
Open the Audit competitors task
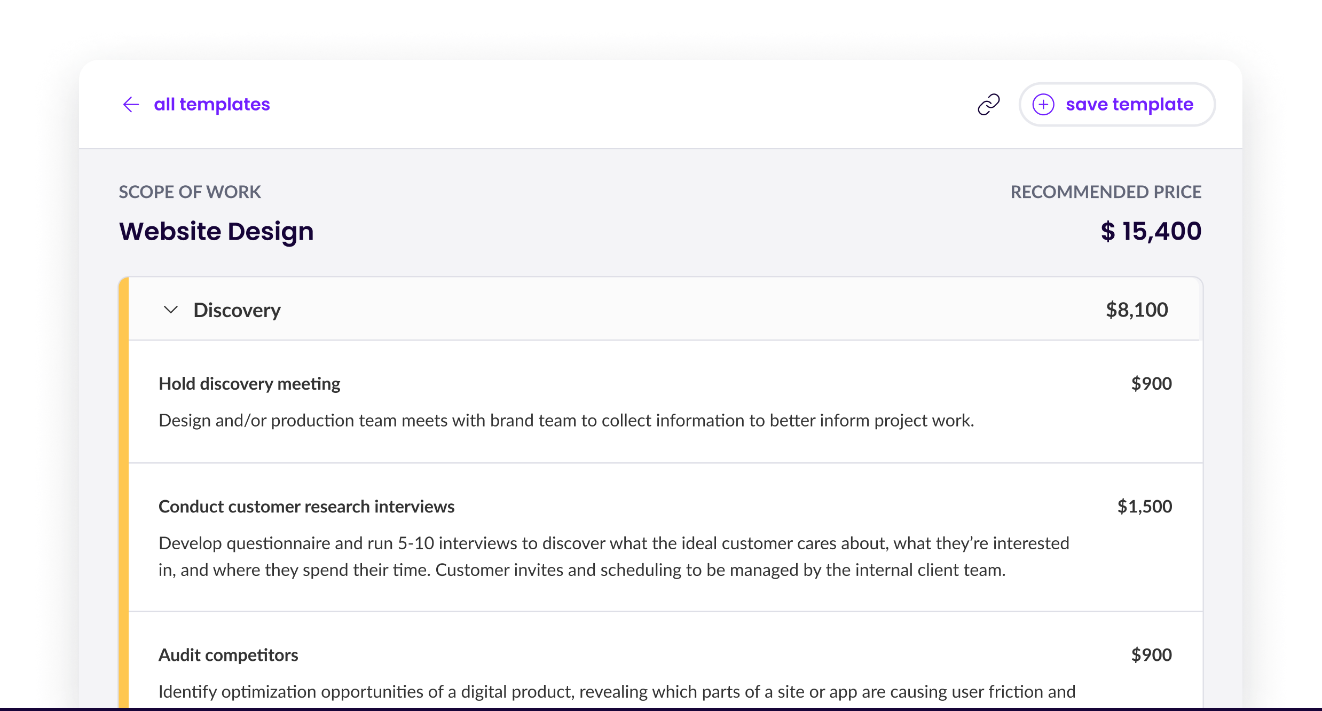[229, 655]
